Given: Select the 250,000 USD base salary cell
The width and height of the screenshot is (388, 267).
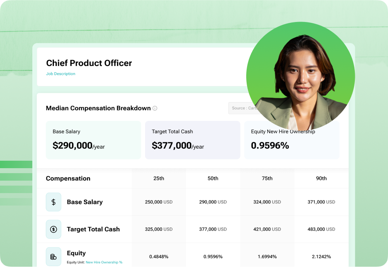Looking at the screenshot, I should pos(159,202).
